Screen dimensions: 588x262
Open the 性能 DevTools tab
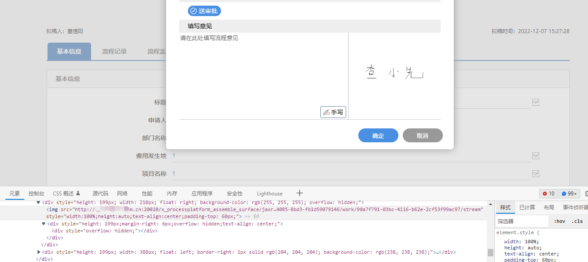click(x=147, y=194)
